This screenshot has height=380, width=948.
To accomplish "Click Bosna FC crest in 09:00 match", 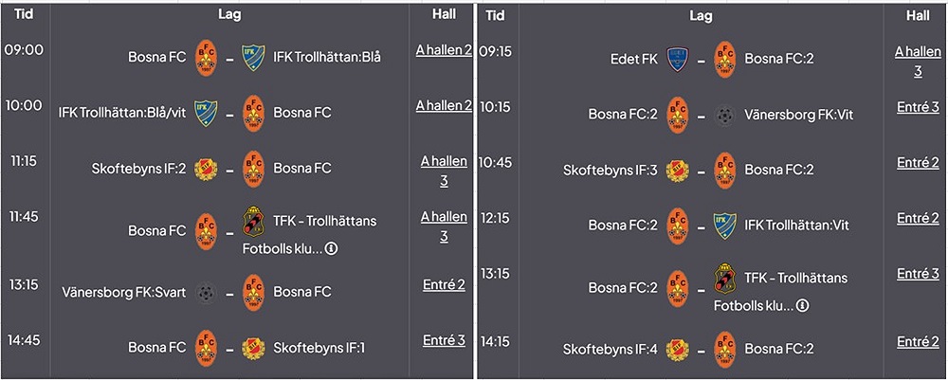I will (206, 58).
